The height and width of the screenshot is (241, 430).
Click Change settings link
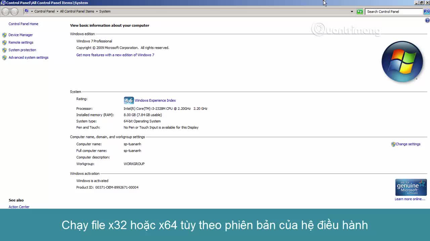click(408, 144)
